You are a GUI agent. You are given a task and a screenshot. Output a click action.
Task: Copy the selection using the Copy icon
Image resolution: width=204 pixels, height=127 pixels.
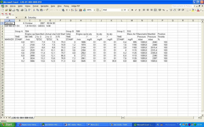point(38,10)
